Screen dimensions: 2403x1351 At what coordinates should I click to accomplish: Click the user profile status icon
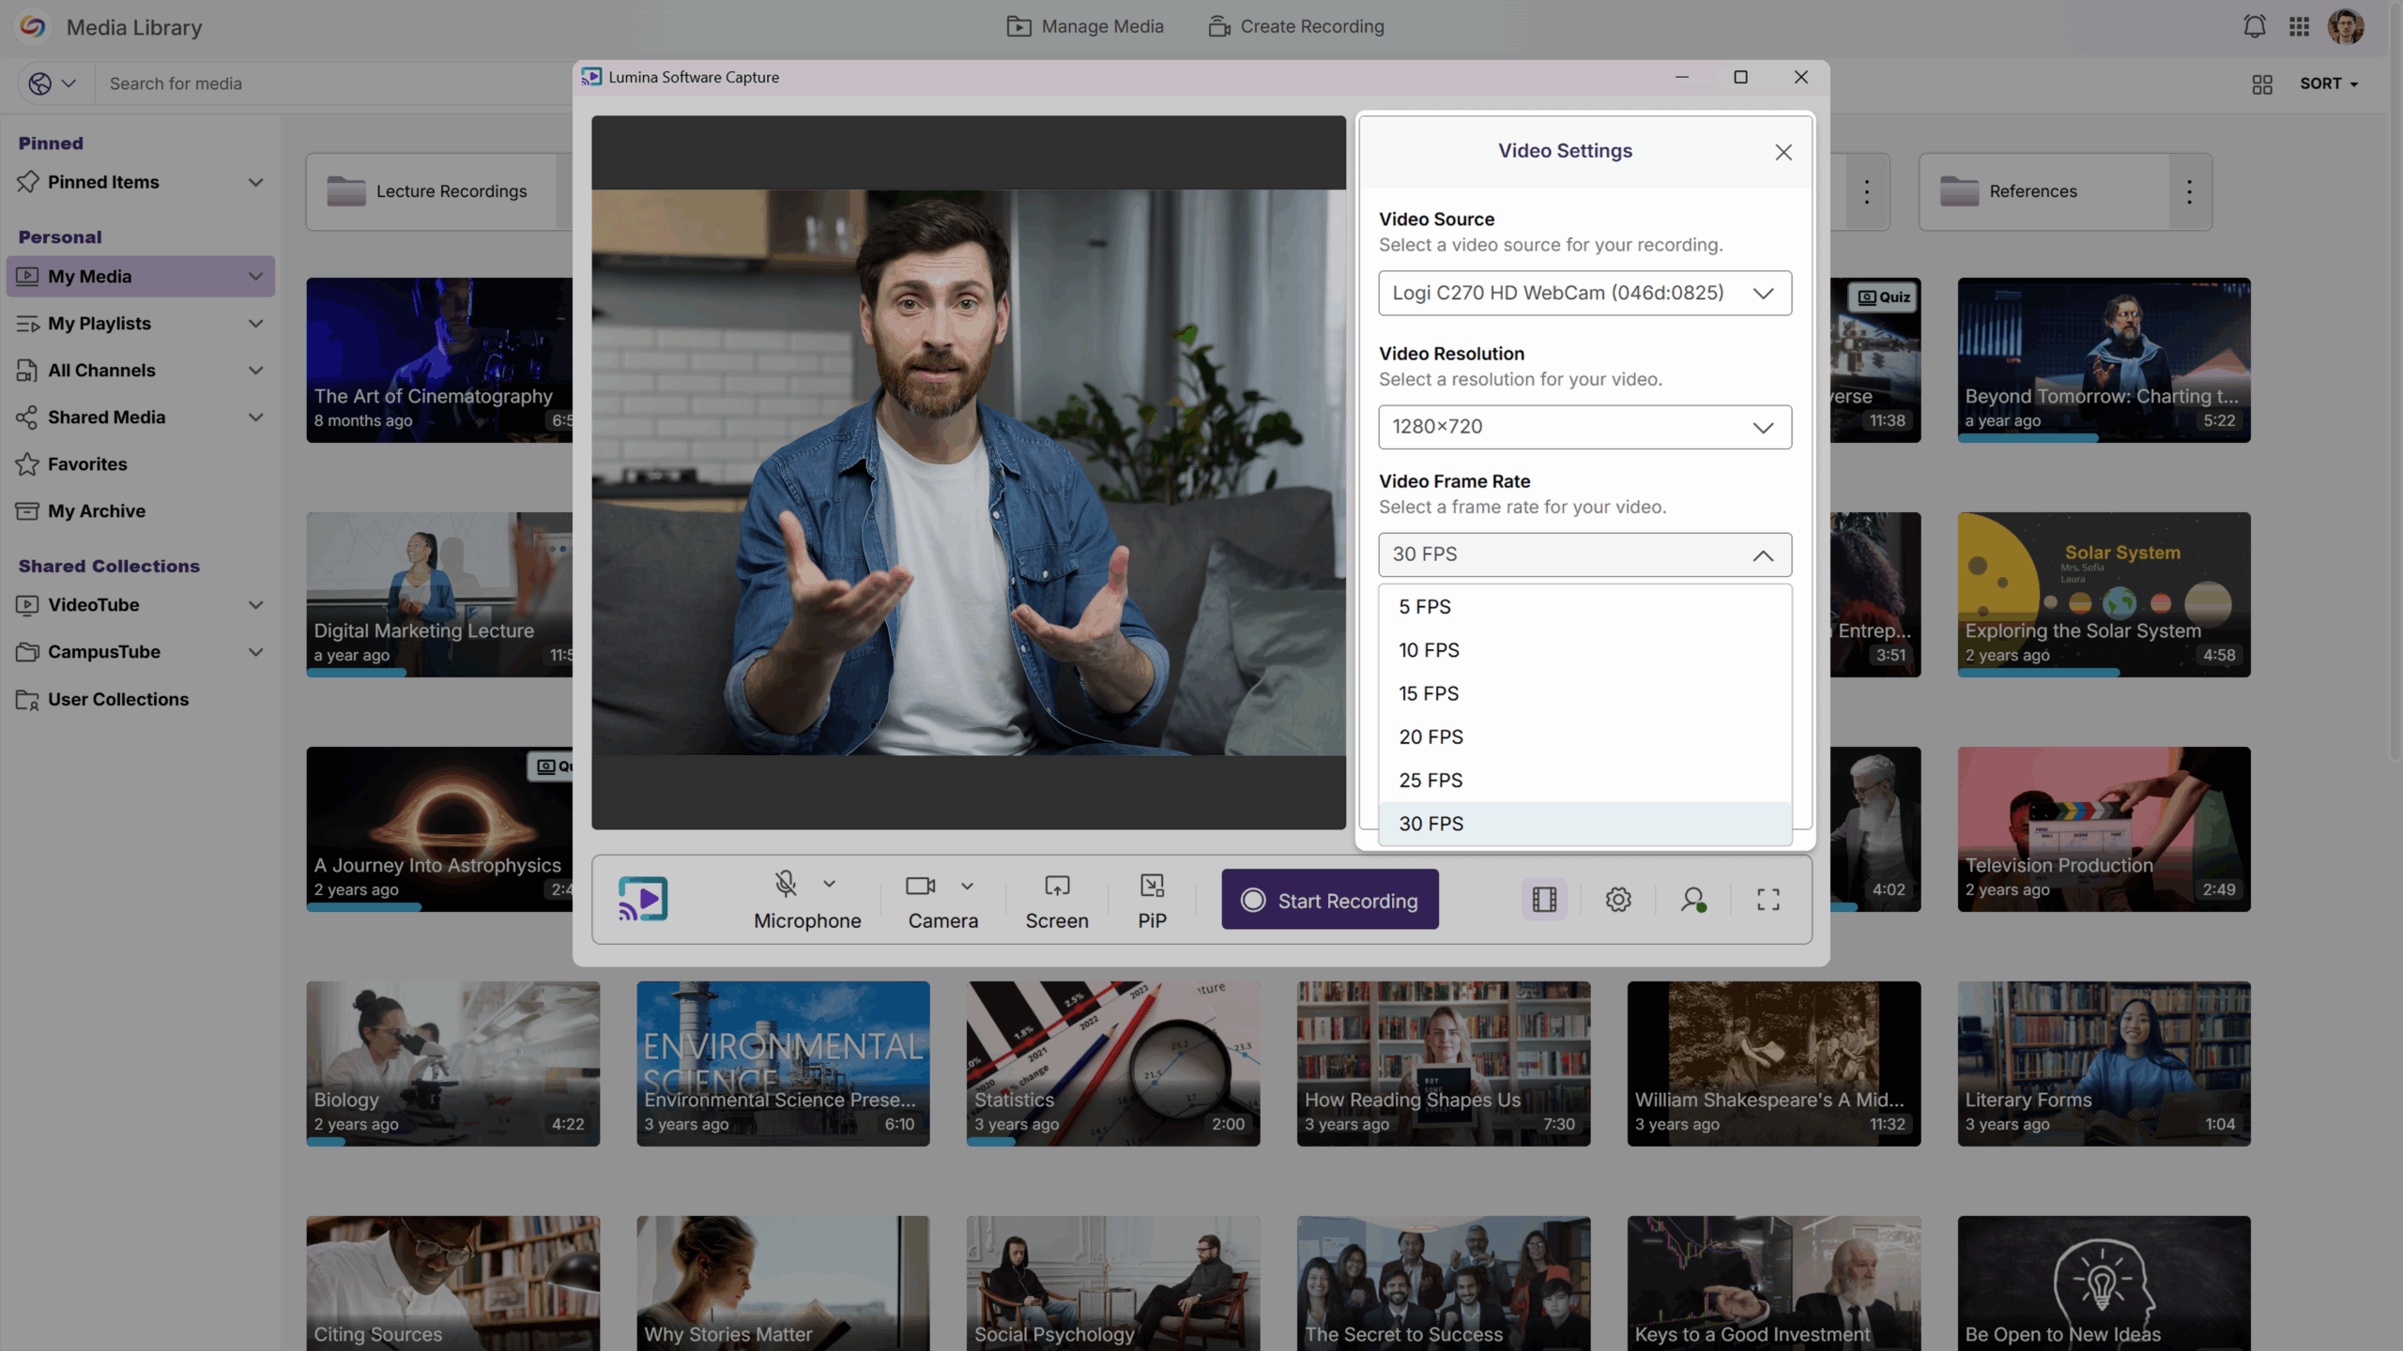1693,900
